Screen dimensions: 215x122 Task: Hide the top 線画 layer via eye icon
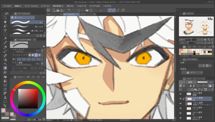[180, 94]
